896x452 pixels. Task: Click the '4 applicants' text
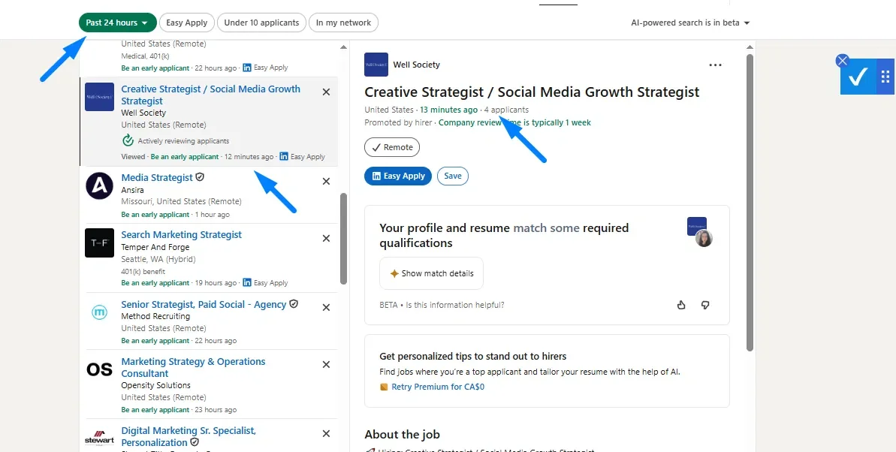click(506, 110)
